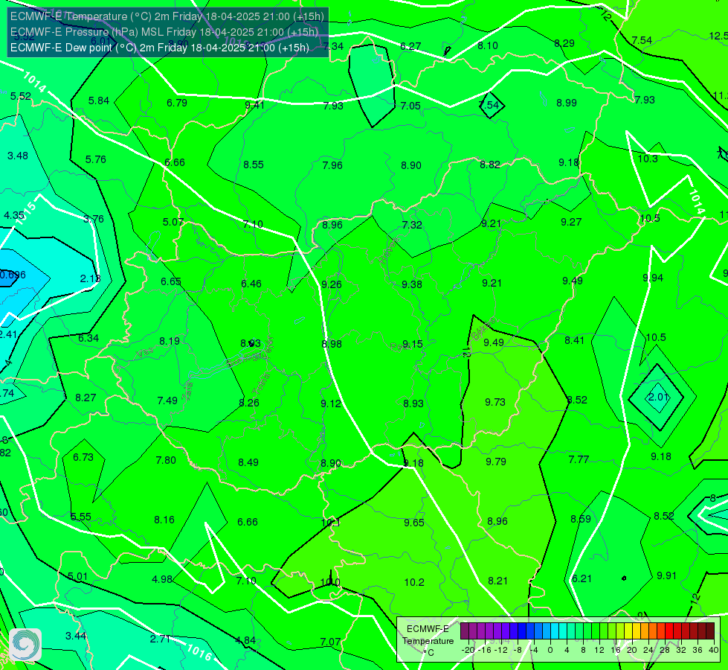Click the dew point value 6.21
The height and width of the screenshot is (670, 728).
click(x=582, y=578)
